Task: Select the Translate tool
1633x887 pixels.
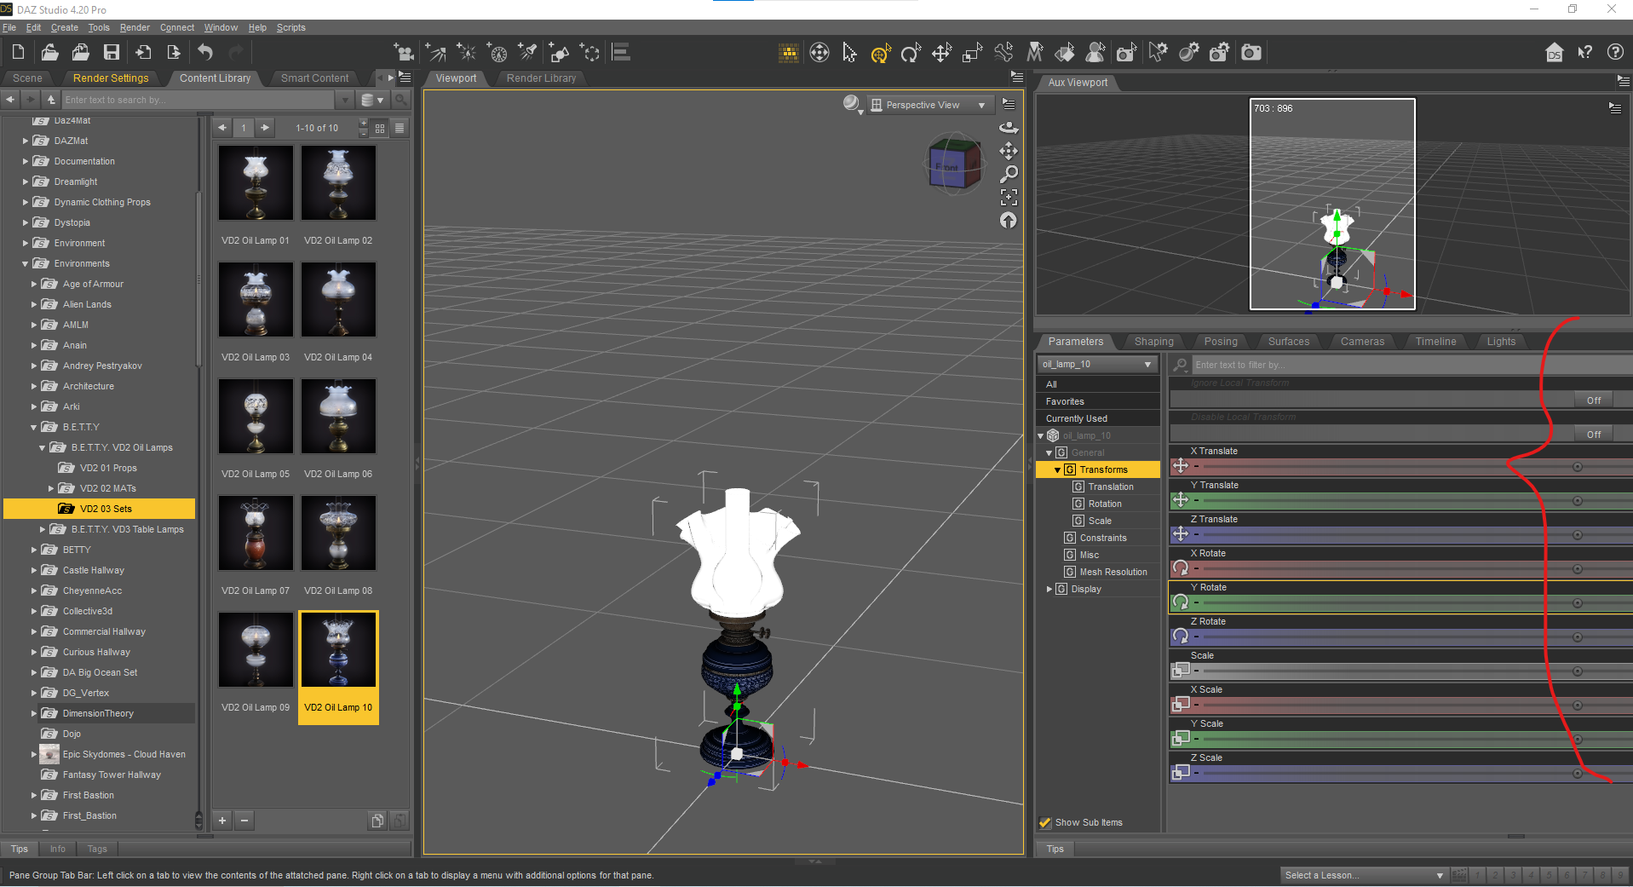Action: pyautogui.click(x=941, y=53)
